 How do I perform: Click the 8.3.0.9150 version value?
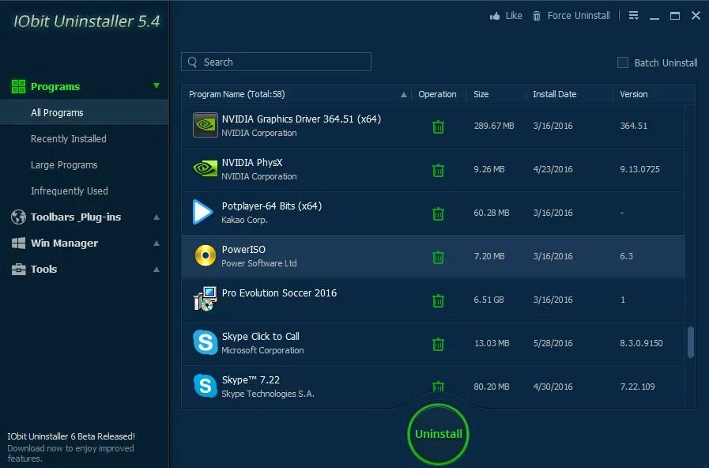[641, 343]
